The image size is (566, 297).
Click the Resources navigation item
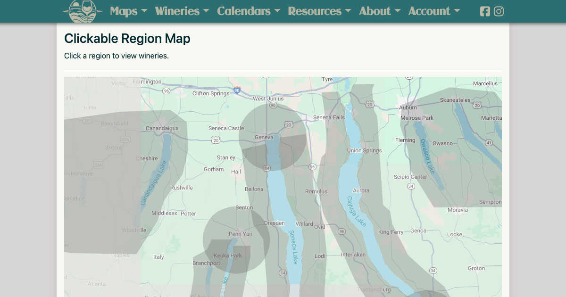(x=315, y=11)
